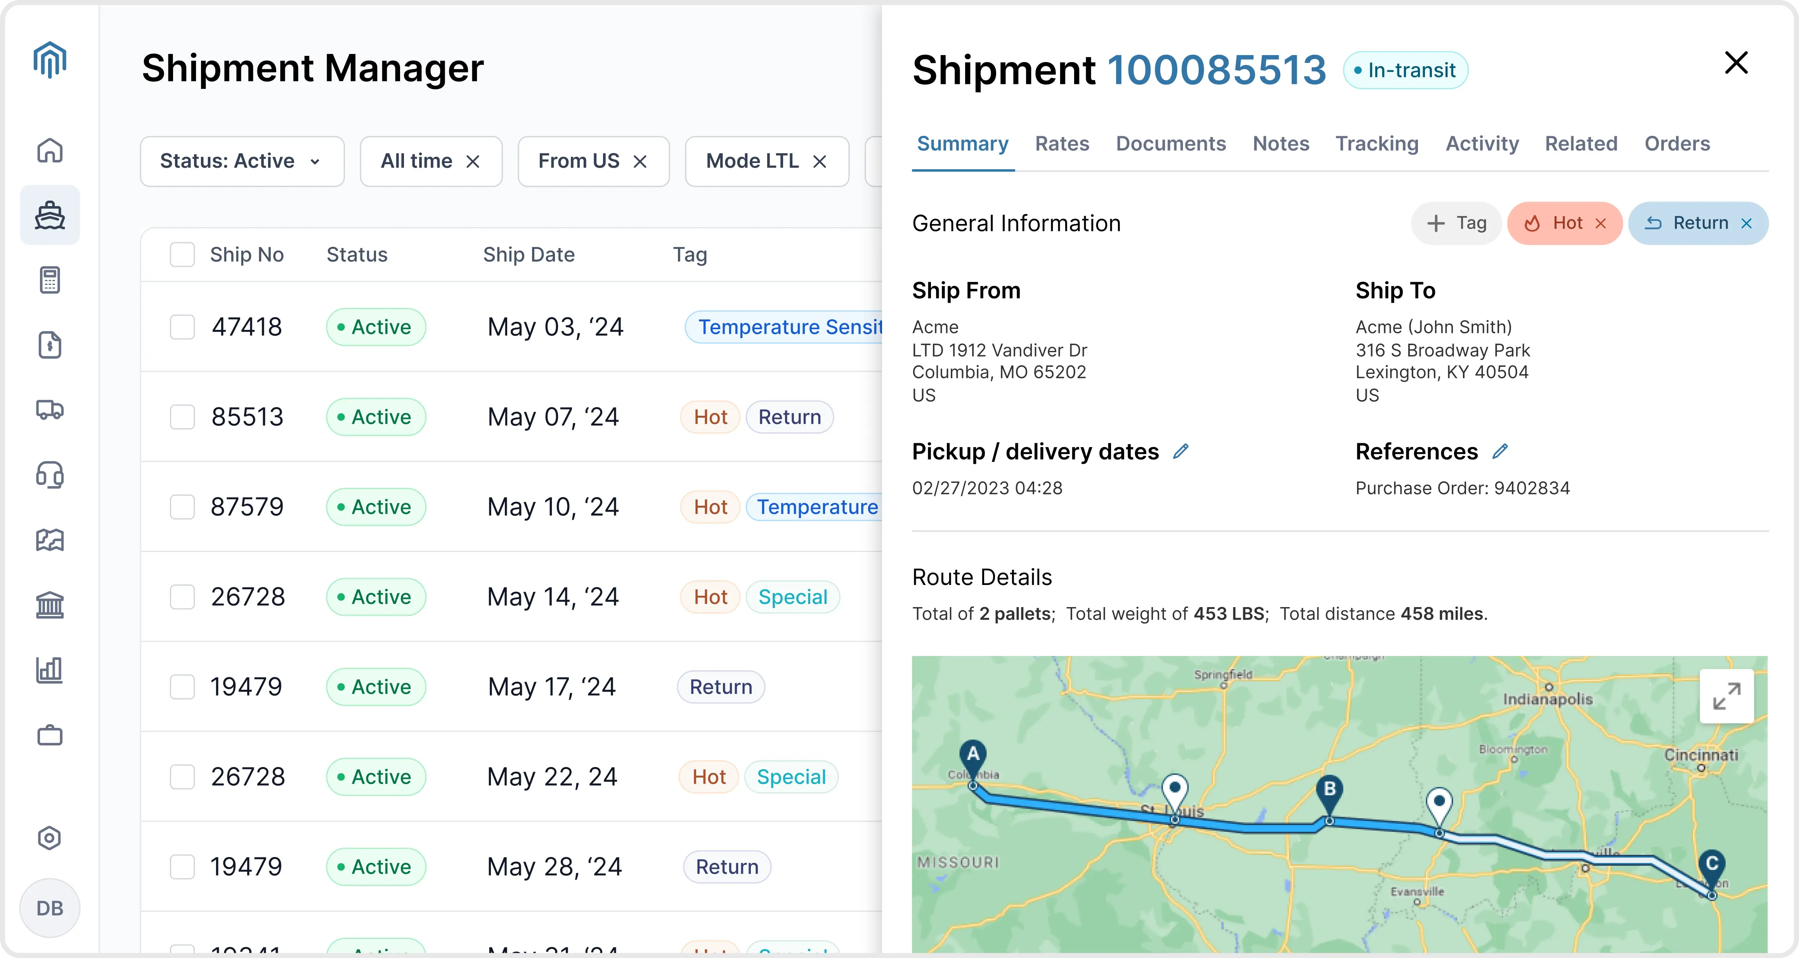This screenshot has height=958, width=1799.
Task: Open the Home icon in sidebar
Action: pyautogui.click(x=50, y=150)
